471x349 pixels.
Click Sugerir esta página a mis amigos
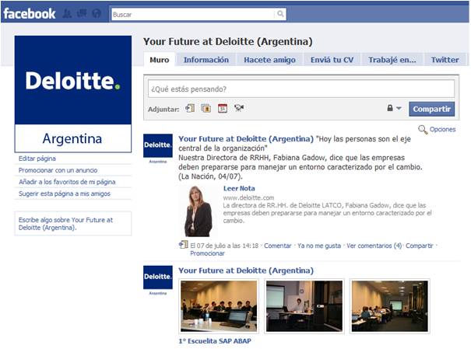tap(65, 194)
